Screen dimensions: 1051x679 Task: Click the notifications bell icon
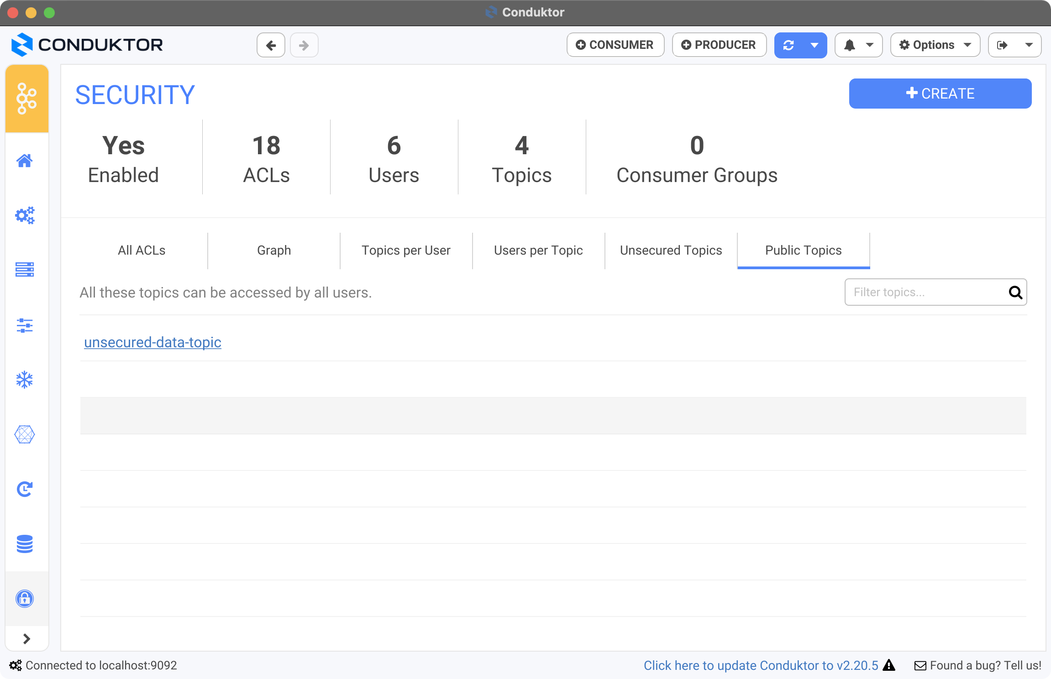tap(849, 45)
